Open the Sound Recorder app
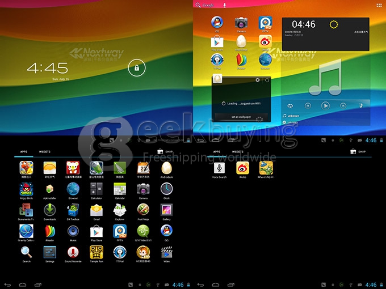Screen dimensions: 386x289 [x=73, y=252]
